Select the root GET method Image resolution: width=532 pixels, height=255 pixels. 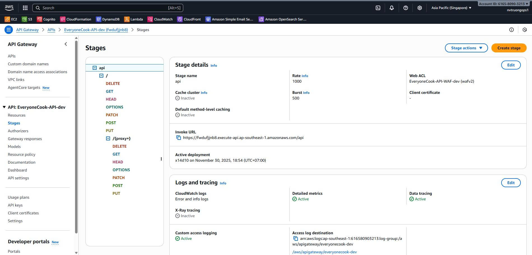tap(109, 91)
